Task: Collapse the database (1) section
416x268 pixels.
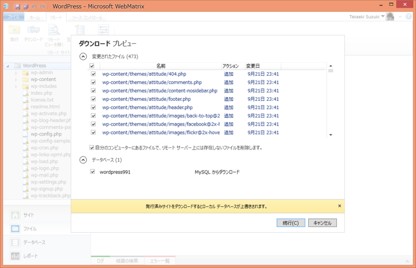Action: tap(83, 160)
